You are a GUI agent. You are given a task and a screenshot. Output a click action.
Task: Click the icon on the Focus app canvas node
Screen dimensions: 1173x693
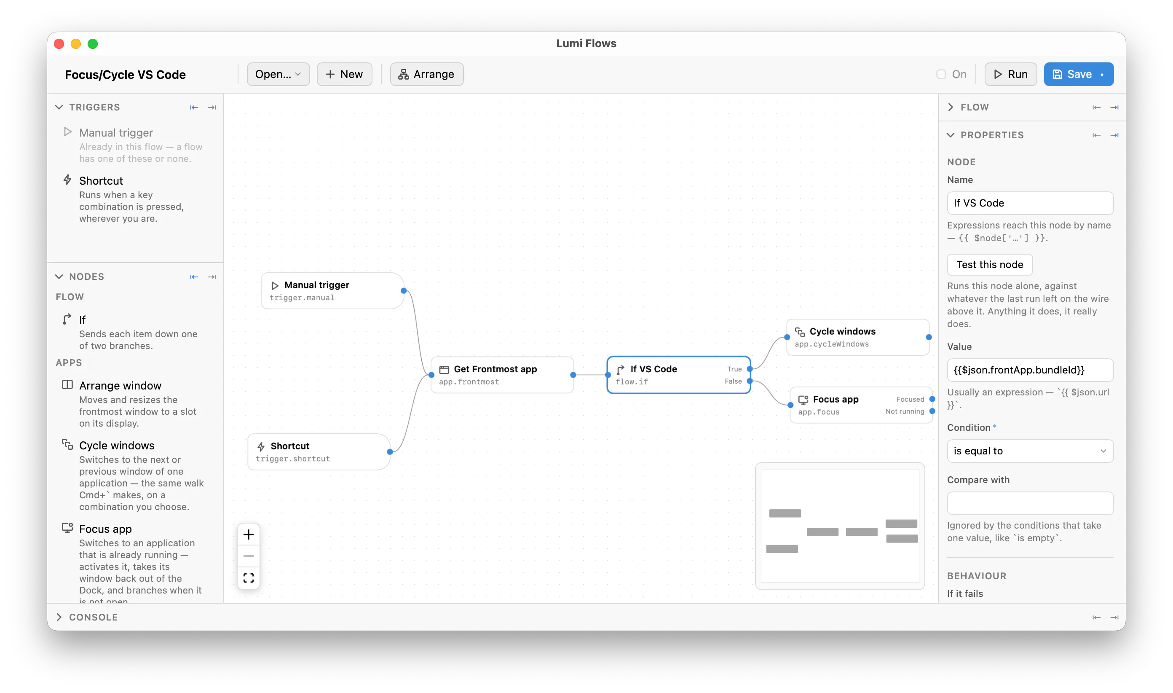coord(803,400)
